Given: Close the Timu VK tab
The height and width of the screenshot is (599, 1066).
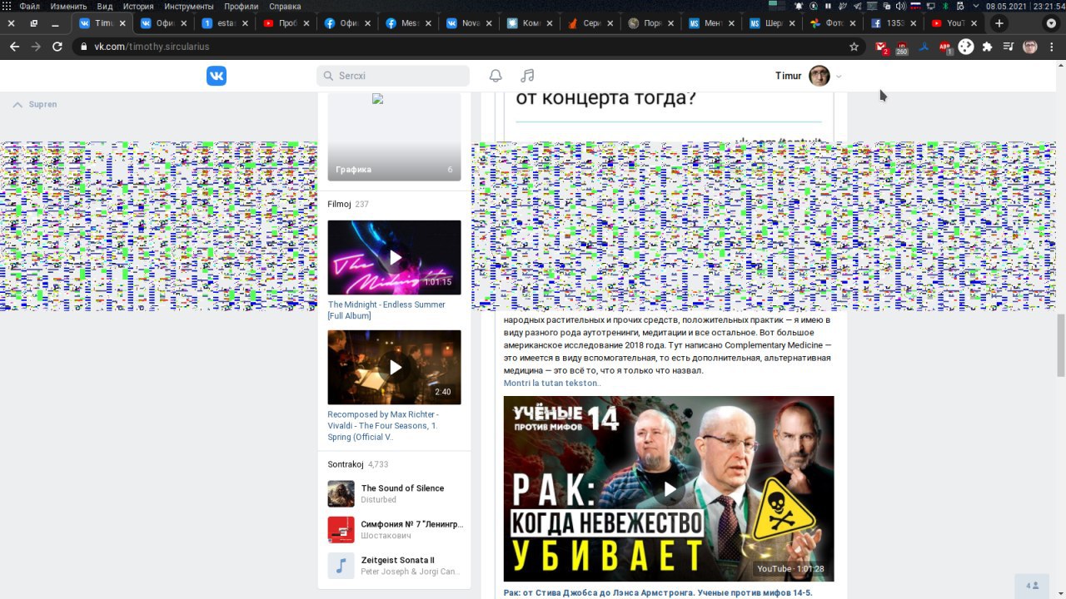Looking at the screenshot, I should (122, 23).
